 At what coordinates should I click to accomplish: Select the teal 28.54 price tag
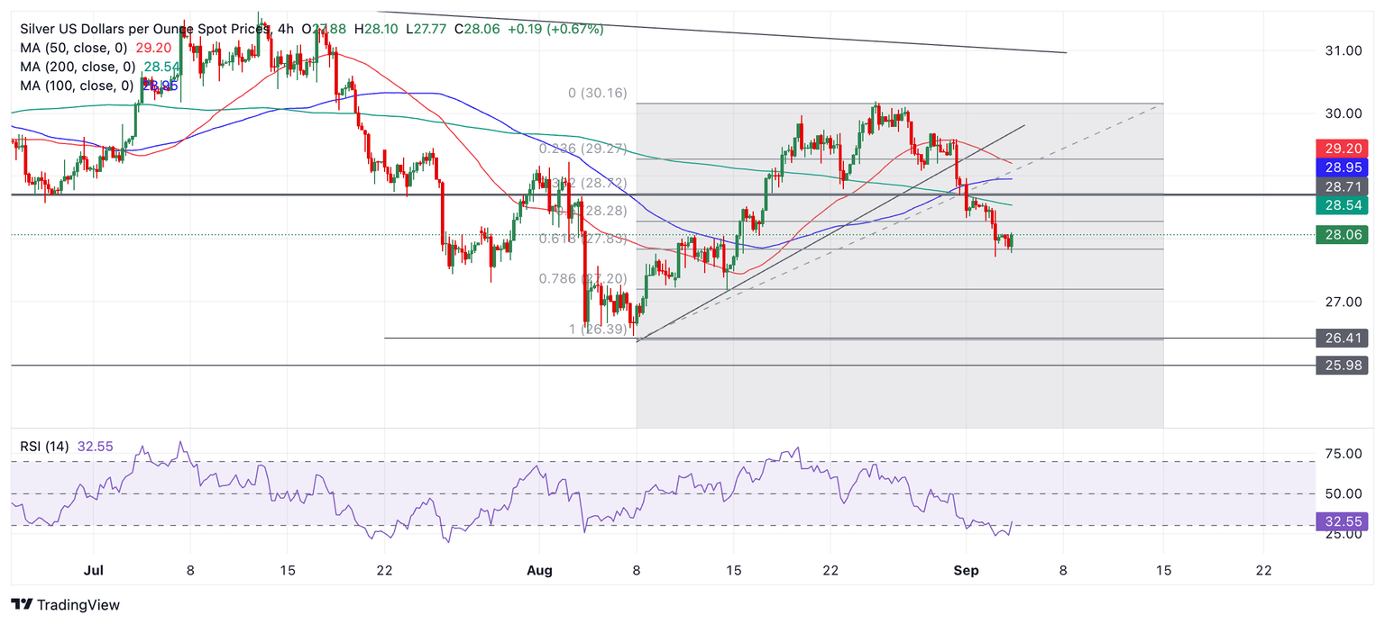click(x=1342, y=205)
